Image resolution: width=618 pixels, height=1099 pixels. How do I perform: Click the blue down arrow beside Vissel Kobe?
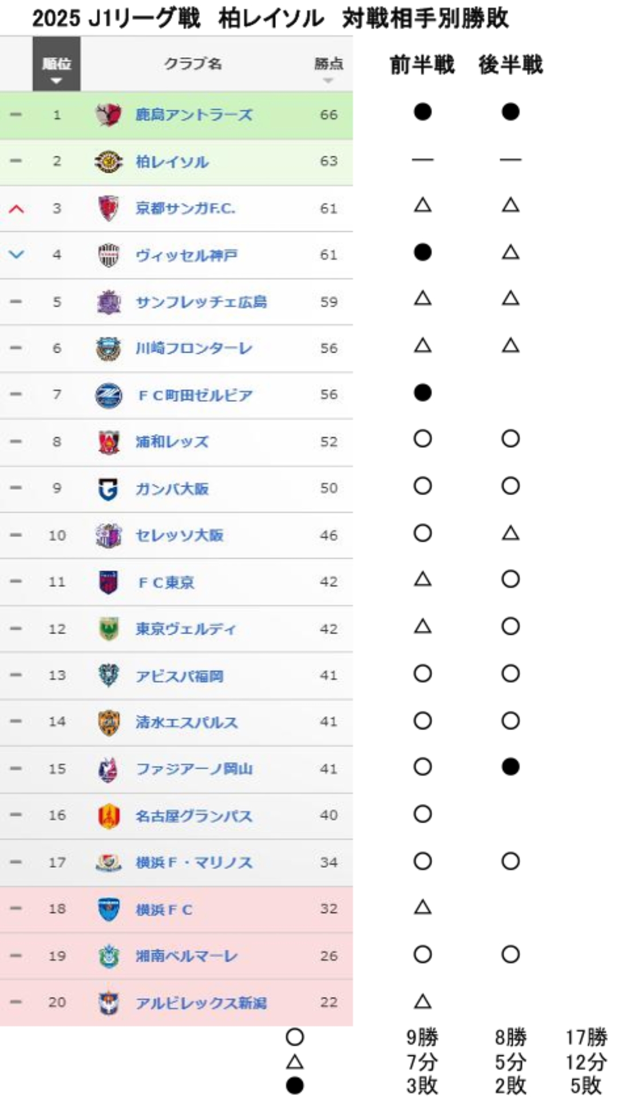click(17, 255)
